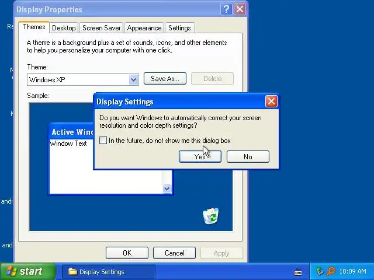The width and height of the screenshot is (374, 280).
Task: Click the grayed-out Apply button
Action: click(x=221, y=253)
